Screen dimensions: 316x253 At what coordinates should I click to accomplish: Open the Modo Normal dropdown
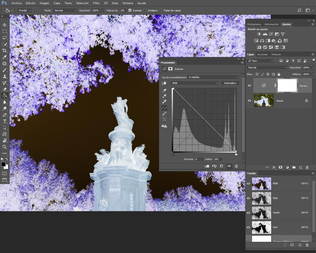[x=65, y=11]
